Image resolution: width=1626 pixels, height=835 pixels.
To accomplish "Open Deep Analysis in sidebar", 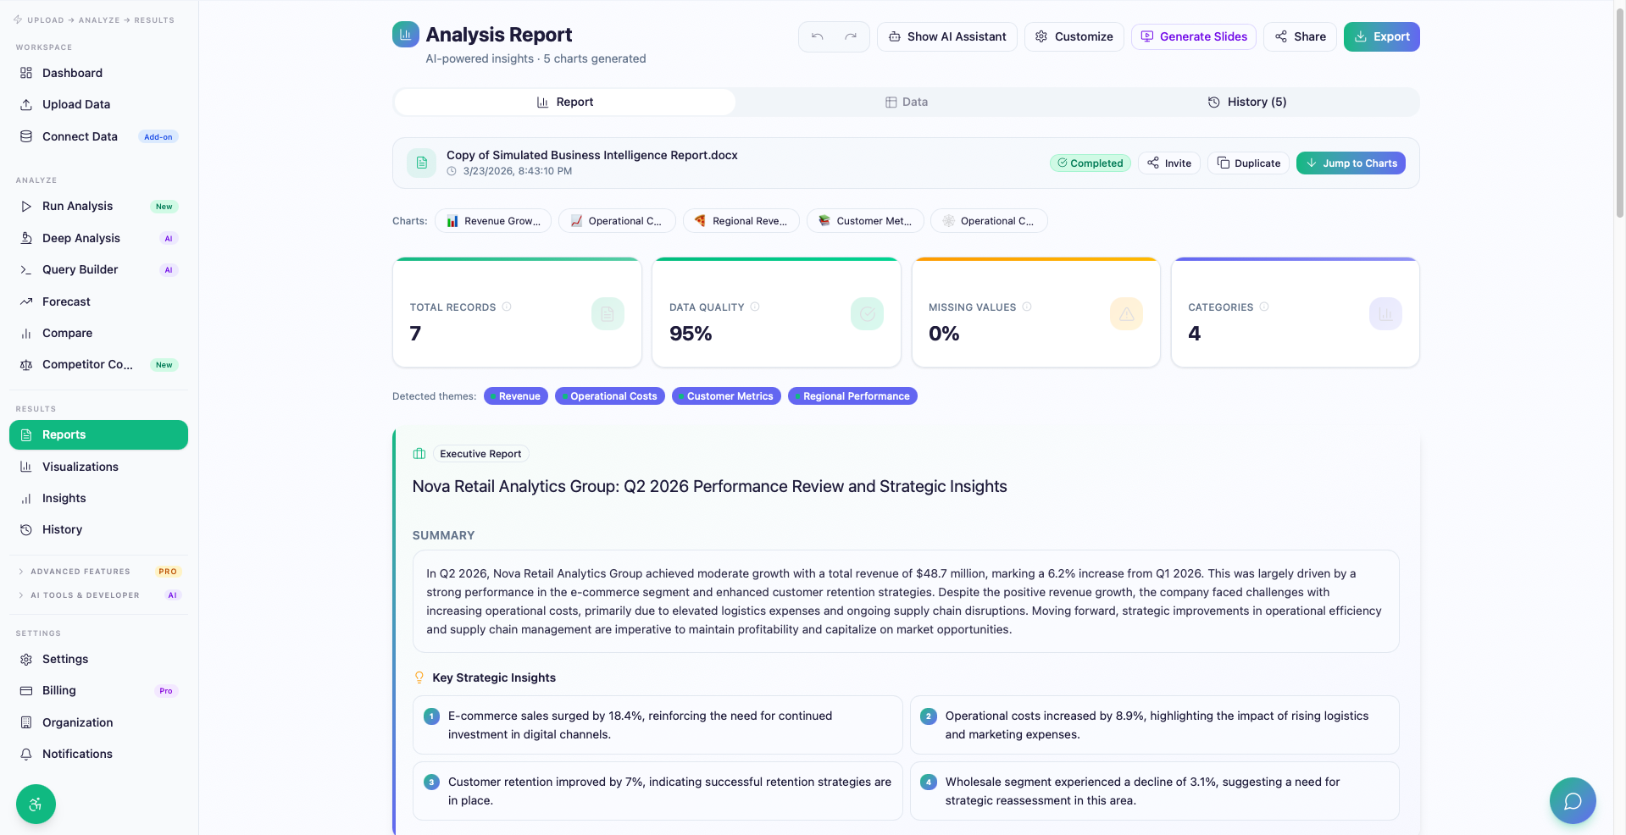I will (98, 238).
